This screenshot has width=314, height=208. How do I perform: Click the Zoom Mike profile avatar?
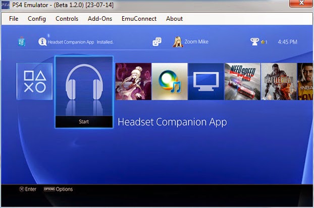point(178,42)
